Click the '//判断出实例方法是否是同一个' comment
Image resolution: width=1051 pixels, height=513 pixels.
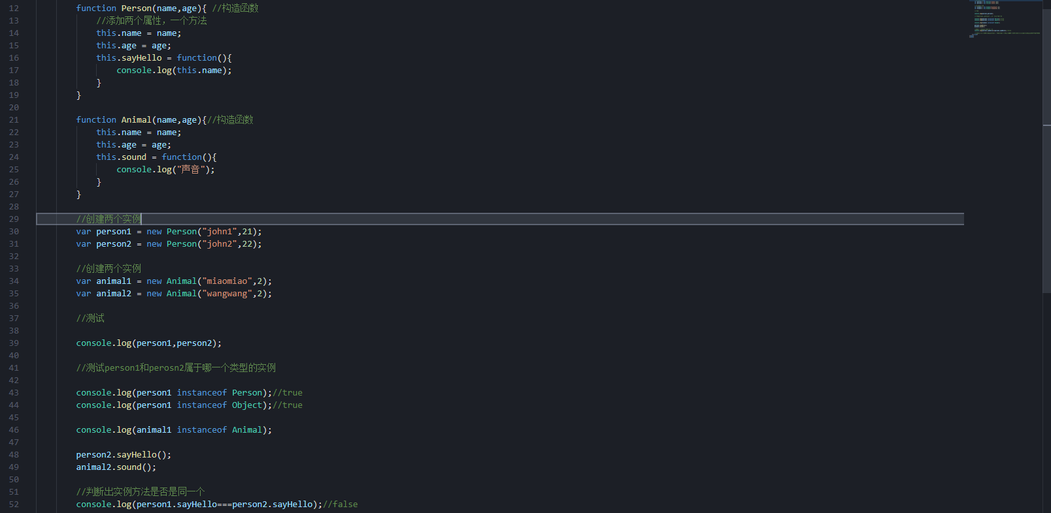pos(141,492)
